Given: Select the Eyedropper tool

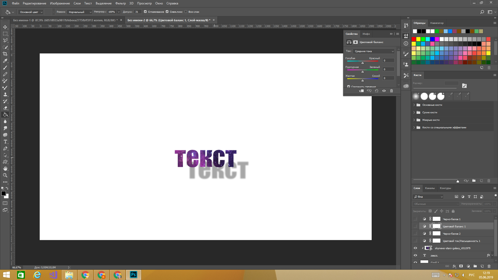Looking at the screenshot, I should 5,61.
